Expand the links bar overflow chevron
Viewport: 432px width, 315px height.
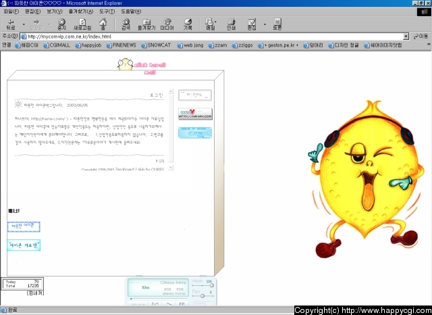[429, 45]
